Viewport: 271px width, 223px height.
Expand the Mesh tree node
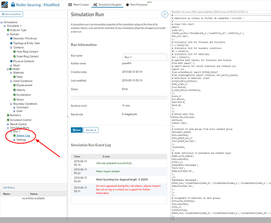(x=11, y=66)
